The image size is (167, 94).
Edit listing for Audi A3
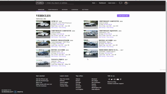click(x=54, y=27)
